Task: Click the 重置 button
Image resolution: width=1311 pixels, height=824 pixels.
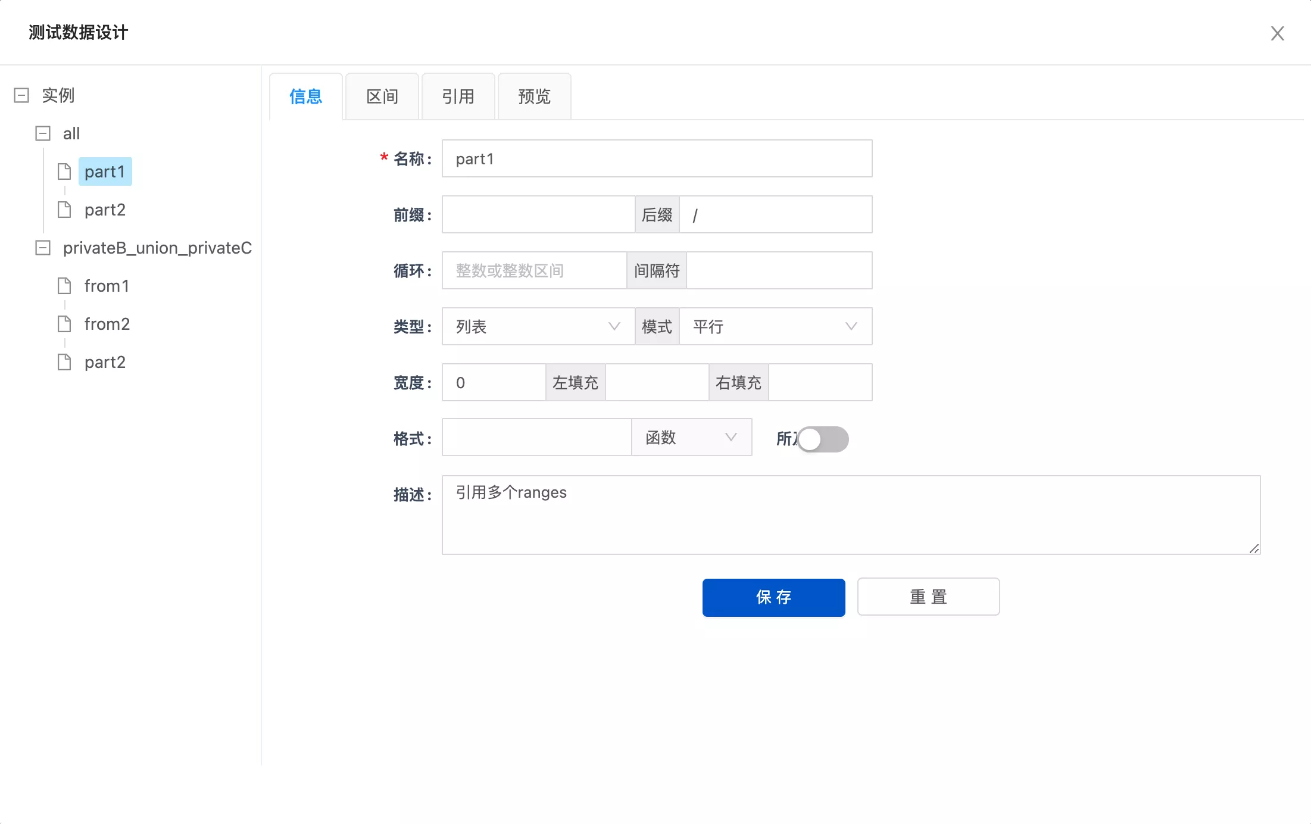Action: (928, 596)
